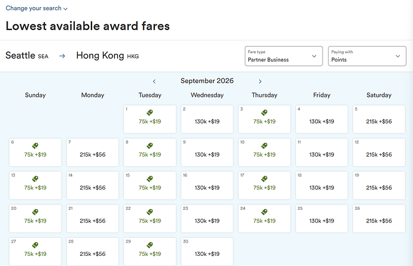Choose September 14 fare 215k +$56

tap(92, 188)
